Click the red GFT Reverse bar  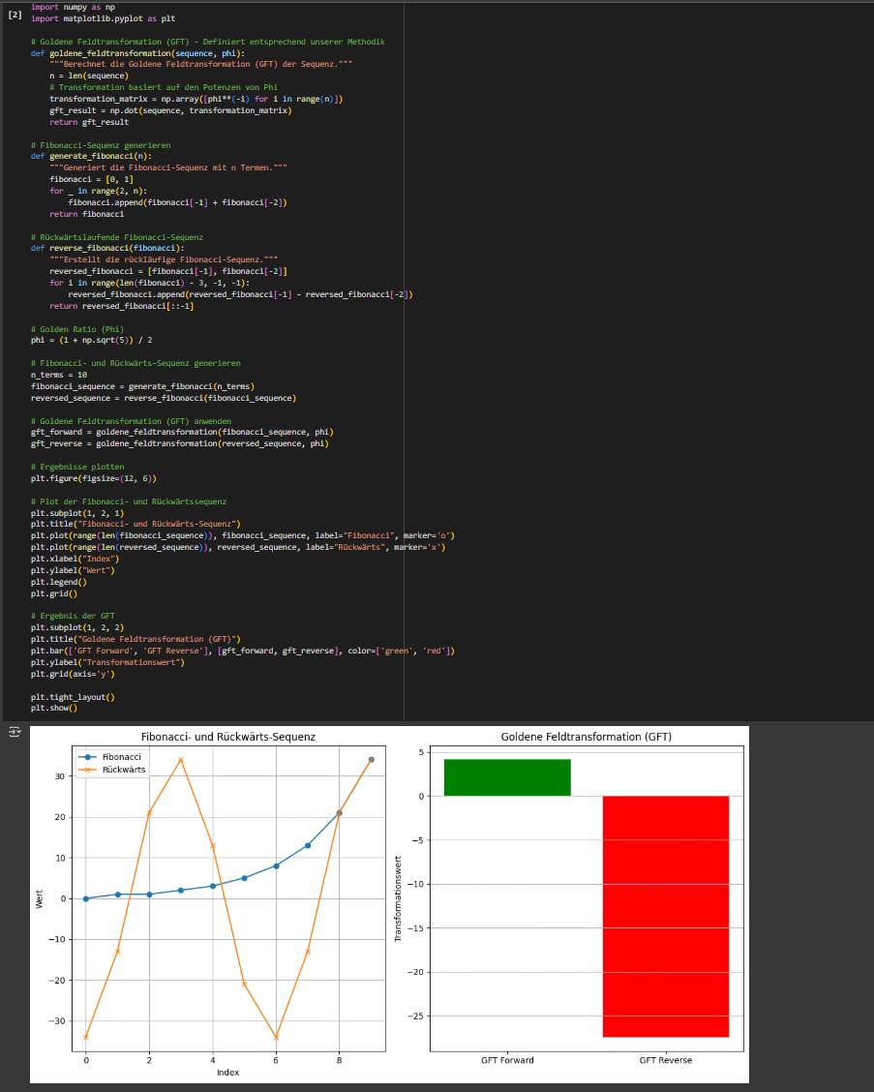coord(666,916)
